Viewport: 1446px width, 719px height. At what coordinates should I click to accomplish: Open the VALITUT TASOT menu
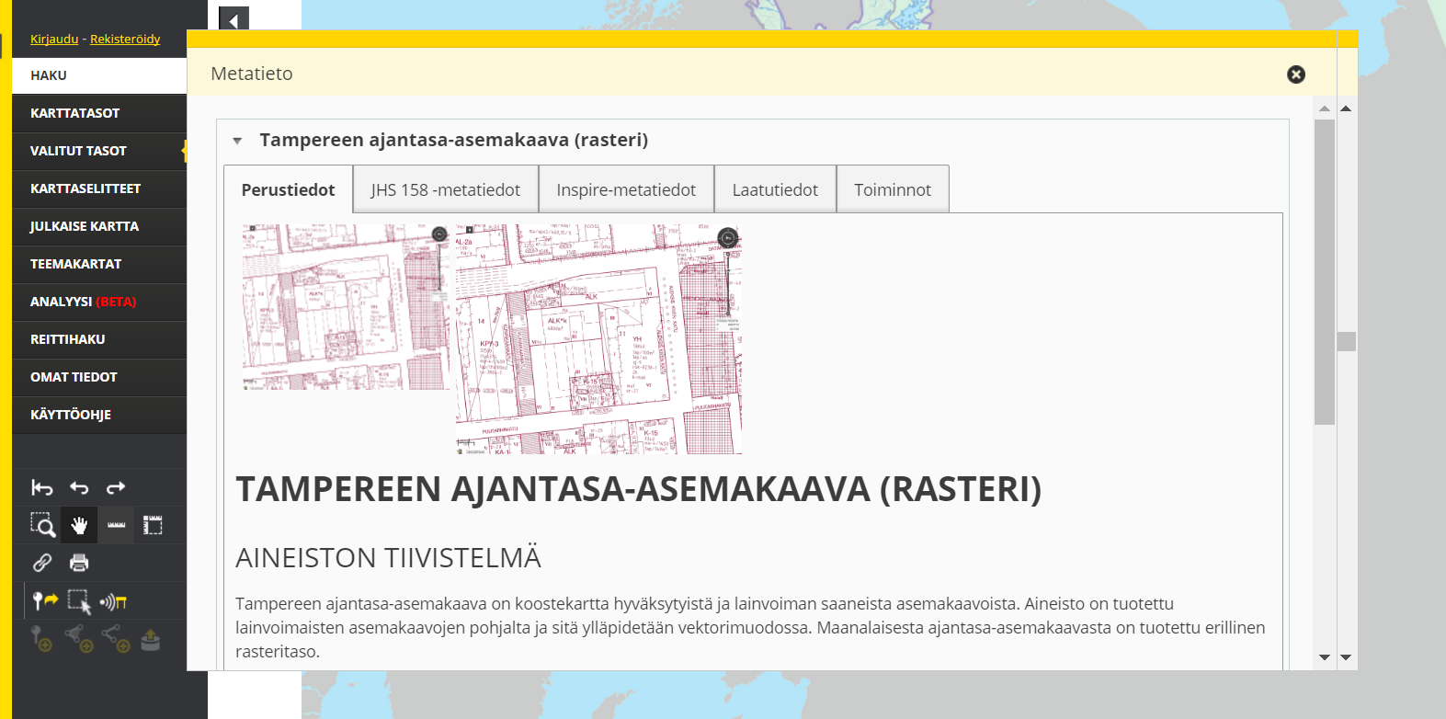pyautogui.click(x=99, y=151)
